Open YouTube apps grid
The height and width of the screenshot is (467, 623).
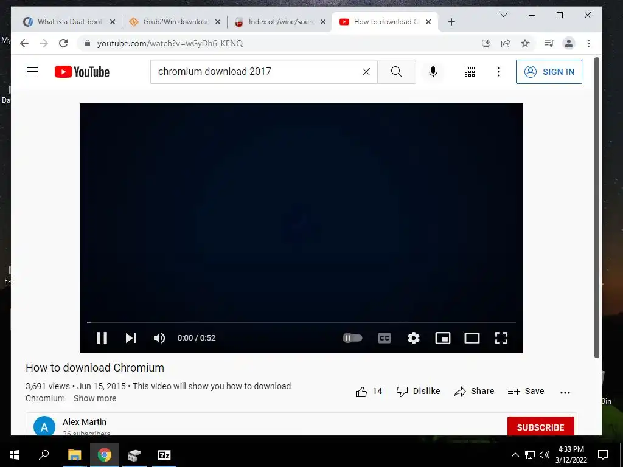click(x=470, y=72)
